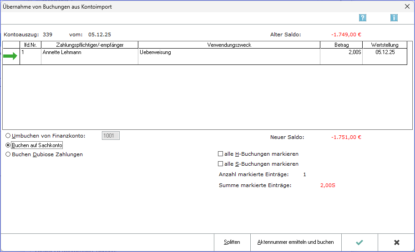415x252 pixels.
Task: Click the Verwendungszweck column header
Action: [229, 45]
